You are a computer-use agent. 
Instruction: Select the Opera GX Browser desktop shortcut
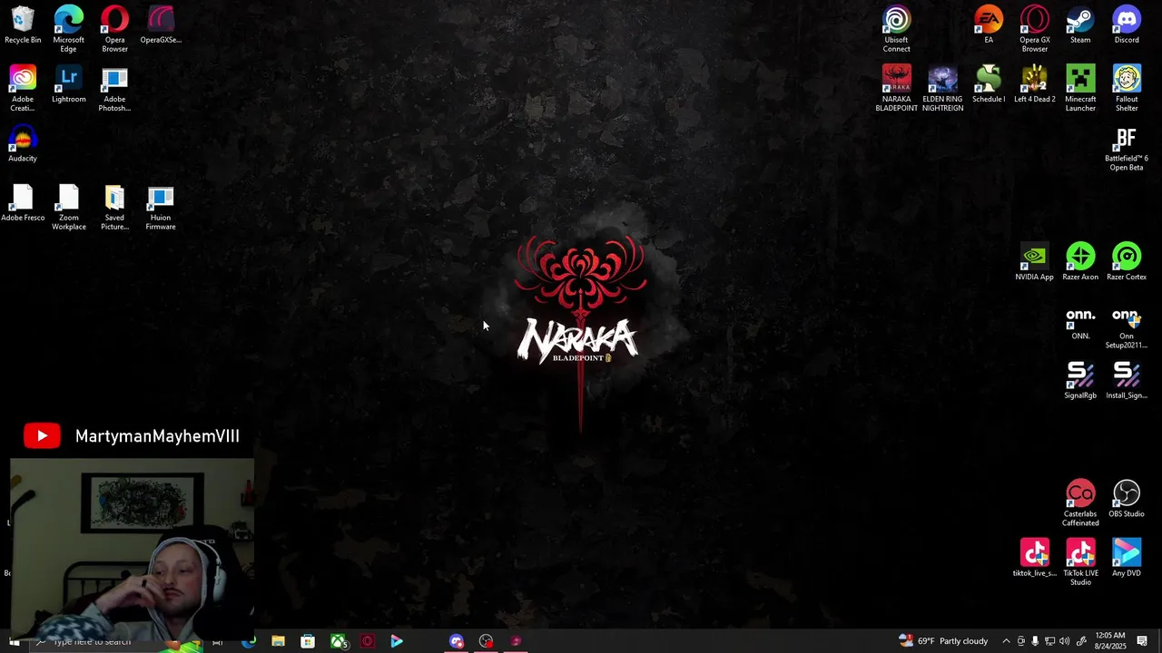click(1035, 29)
